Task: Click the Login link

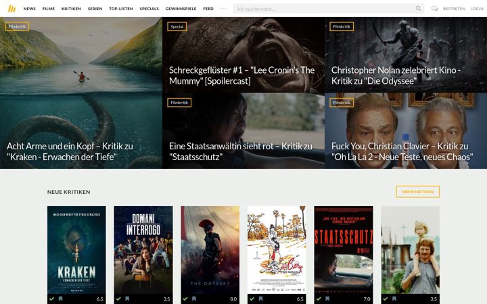Action: click(x=477, y=9)
